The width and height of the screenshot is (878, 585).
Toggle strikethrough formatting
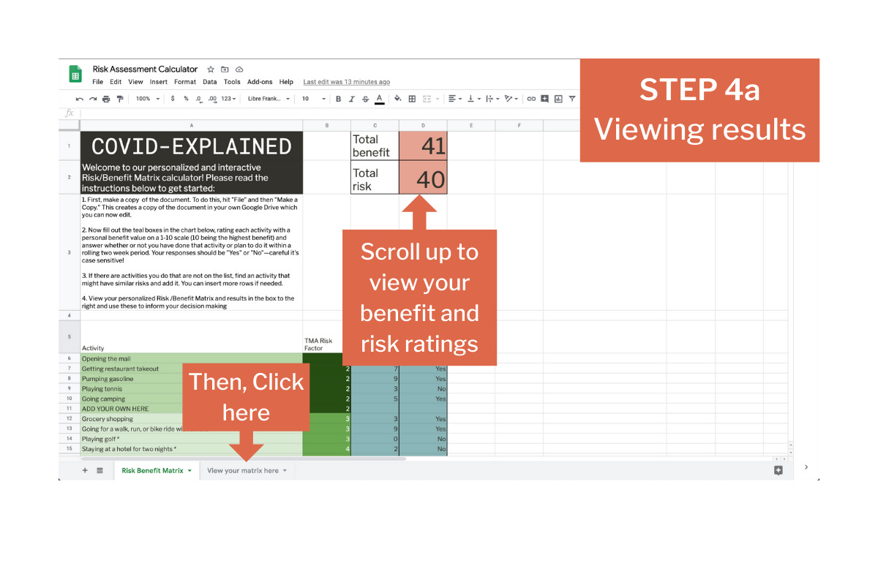(x=365, y=99)
